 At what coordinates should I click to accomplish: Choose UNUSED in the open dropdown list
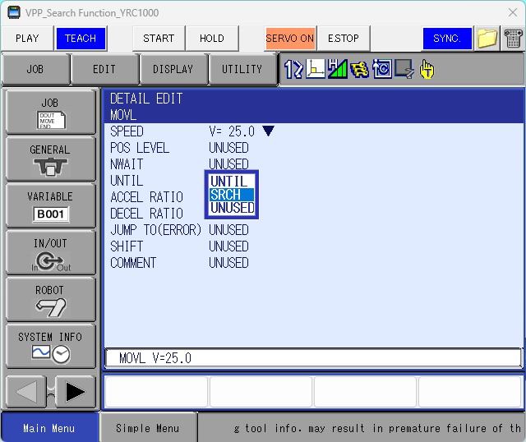click(232, 208)
